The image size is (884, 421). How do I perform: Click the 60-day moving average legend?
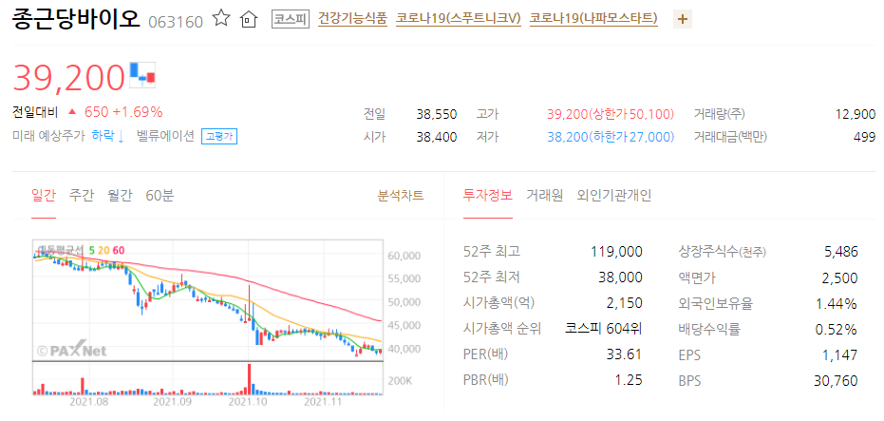tap(120, 249)
